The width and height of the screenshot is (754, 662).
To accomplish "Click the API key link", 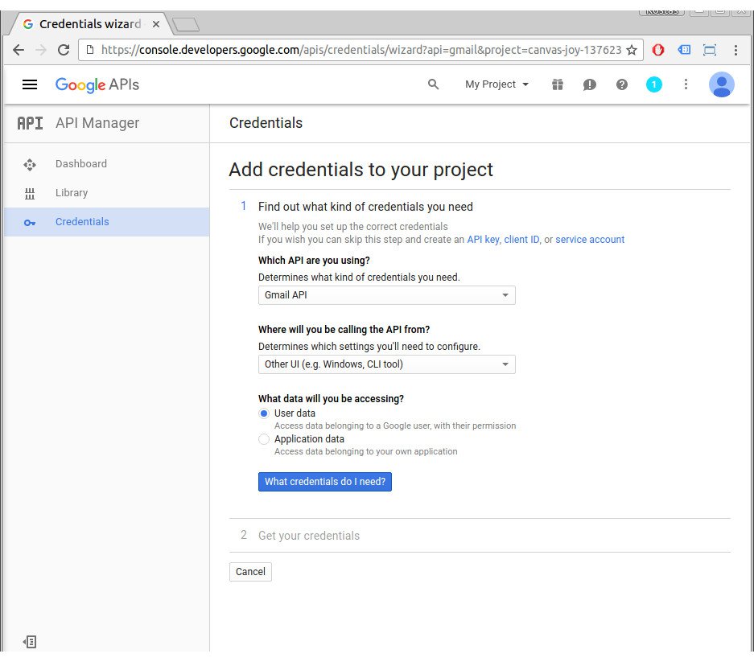I will point(483,240).
